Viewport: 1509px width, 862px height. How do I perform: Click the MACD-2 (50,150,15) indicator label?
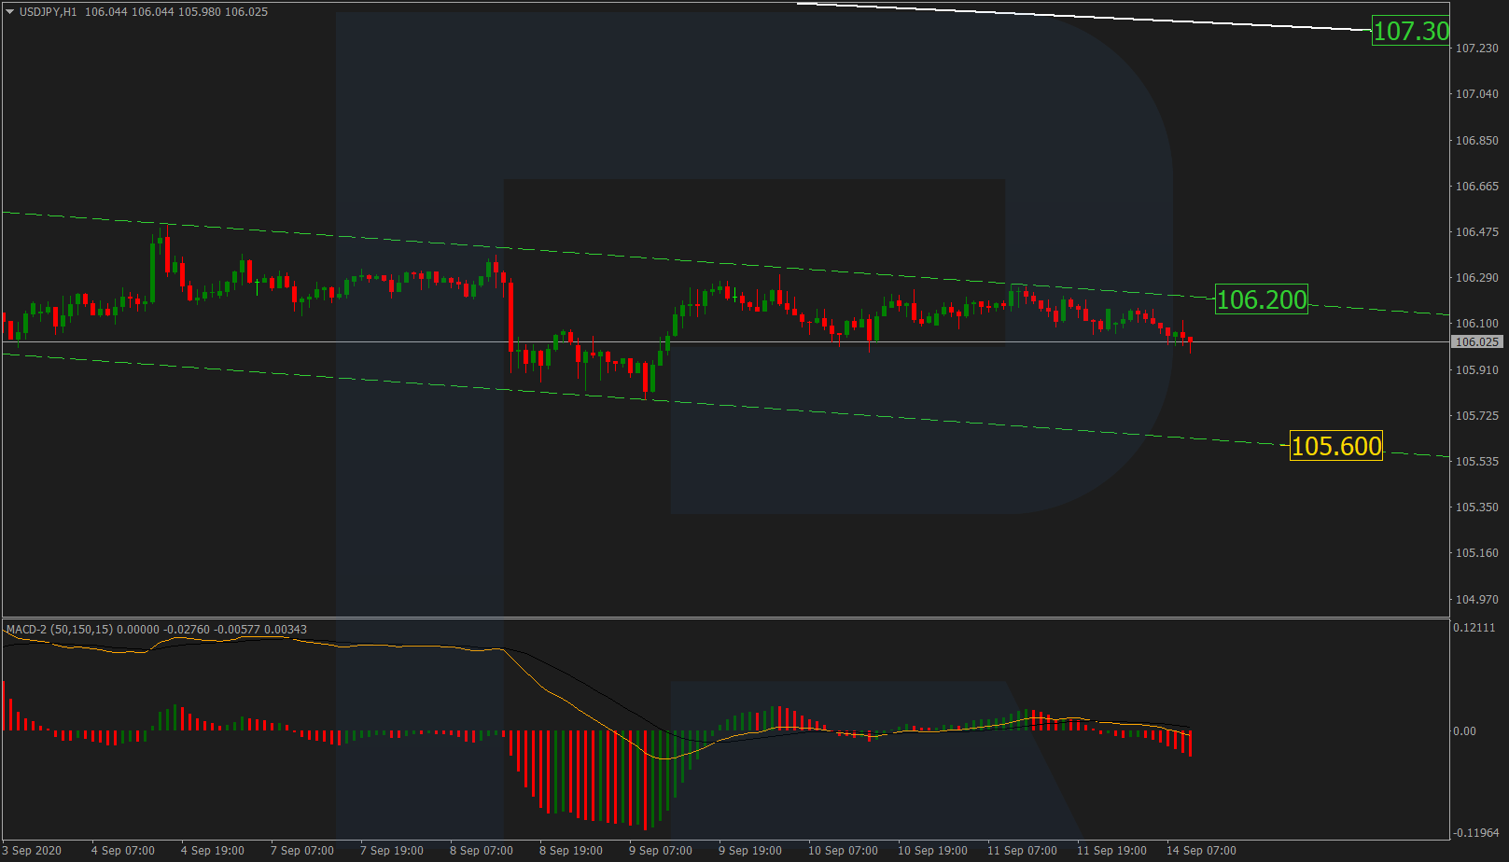pos(60,630)
